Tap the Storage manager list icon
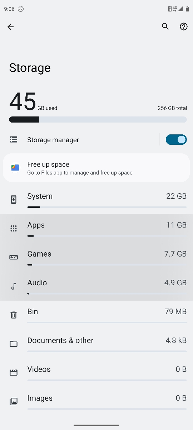193x430 pixels. (x=14, y=140)
